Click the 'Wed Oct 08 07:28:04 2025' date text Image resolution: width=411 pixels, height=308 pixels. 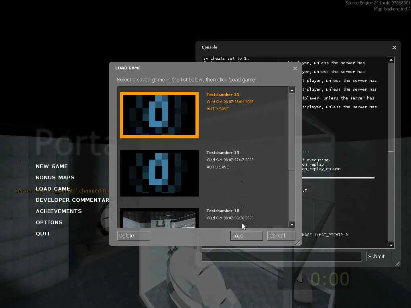coord(230,101)
